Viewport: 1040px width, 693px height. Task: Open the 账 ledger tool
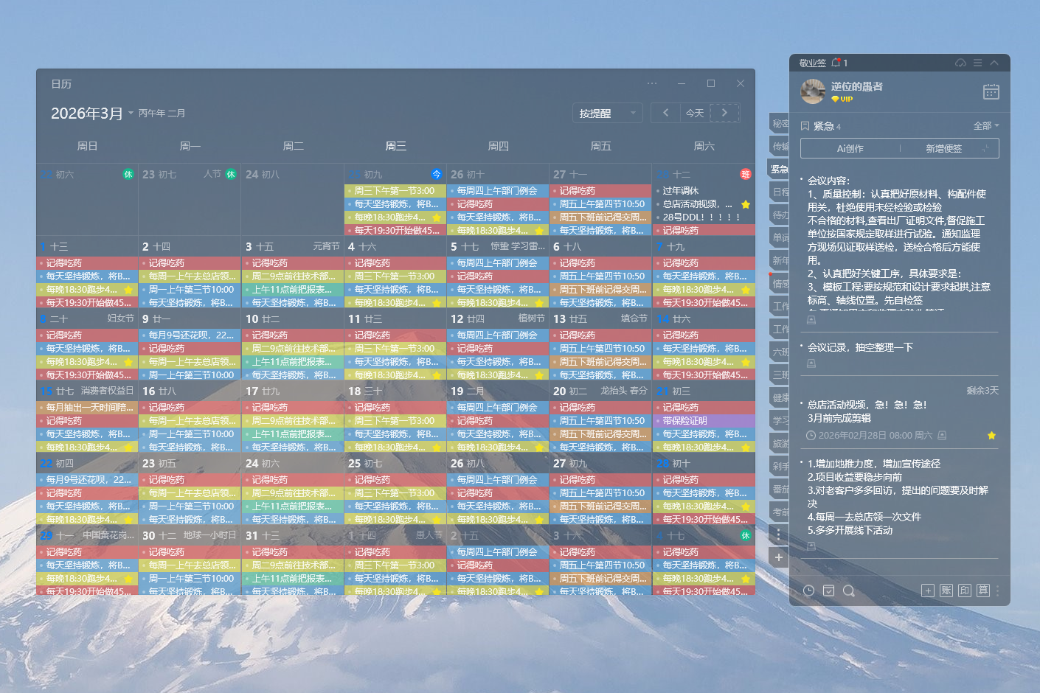point(946,591)
